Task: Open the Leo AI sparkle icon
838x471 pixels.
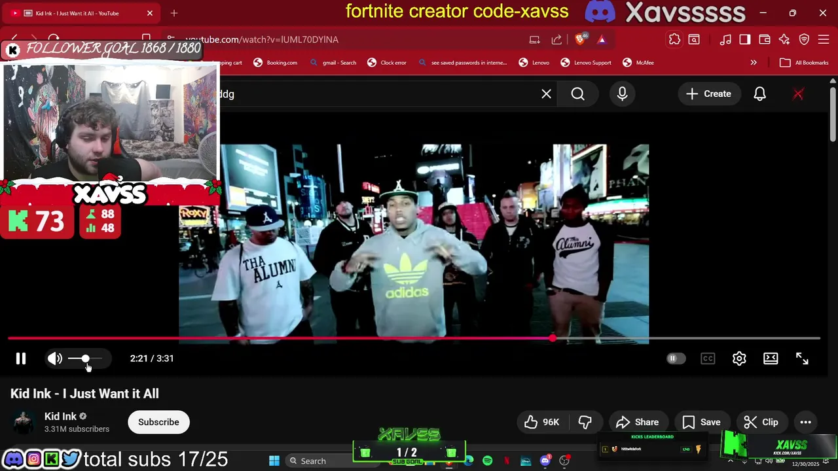Action: pos(784,40)
